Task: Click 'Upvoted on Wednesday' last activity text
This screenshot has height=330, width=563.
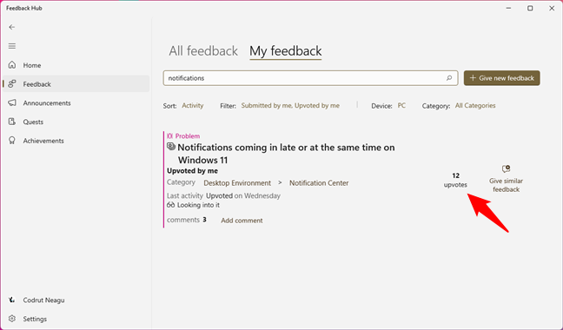Action: (243, 196)
